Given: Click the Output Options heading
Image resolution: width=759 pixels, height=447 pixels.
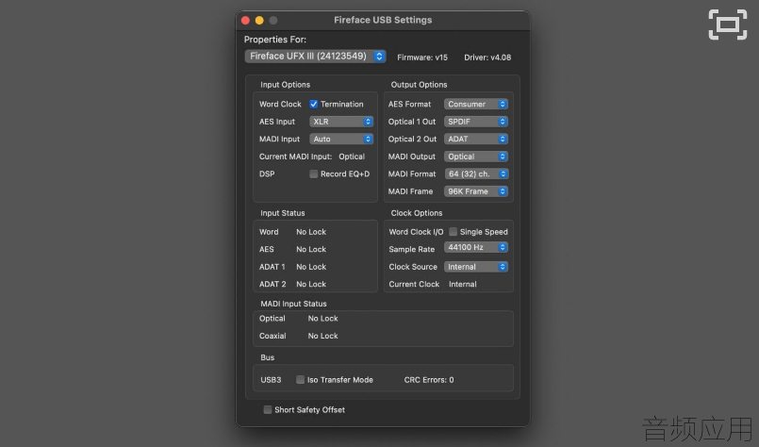Looking at the screenshot, I should click(x=419, y=85).
